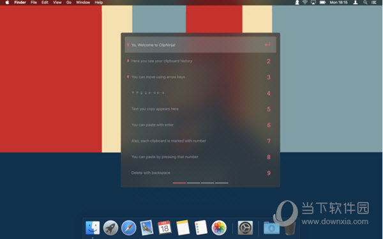The height and width of the screenshot is (239, 383).
Task: Click the active red first page indicator
Action: point(179,183)
